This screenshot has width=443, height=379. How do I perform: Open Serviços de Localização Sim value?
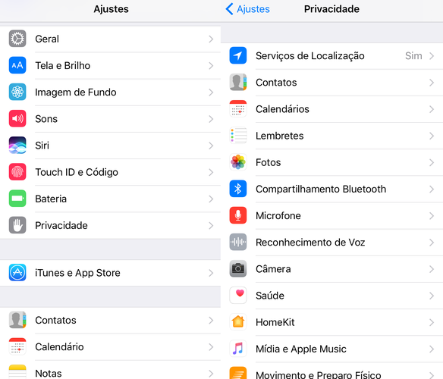pyautogui.click(x=413, y=56)
